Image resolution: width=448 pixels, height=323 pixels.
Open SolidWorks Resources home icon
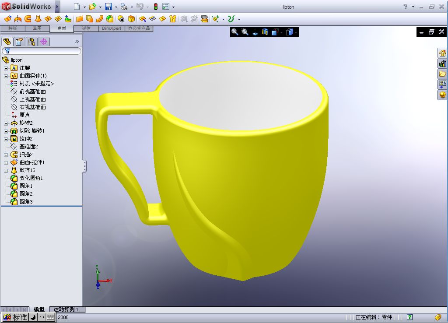(442, 53)
